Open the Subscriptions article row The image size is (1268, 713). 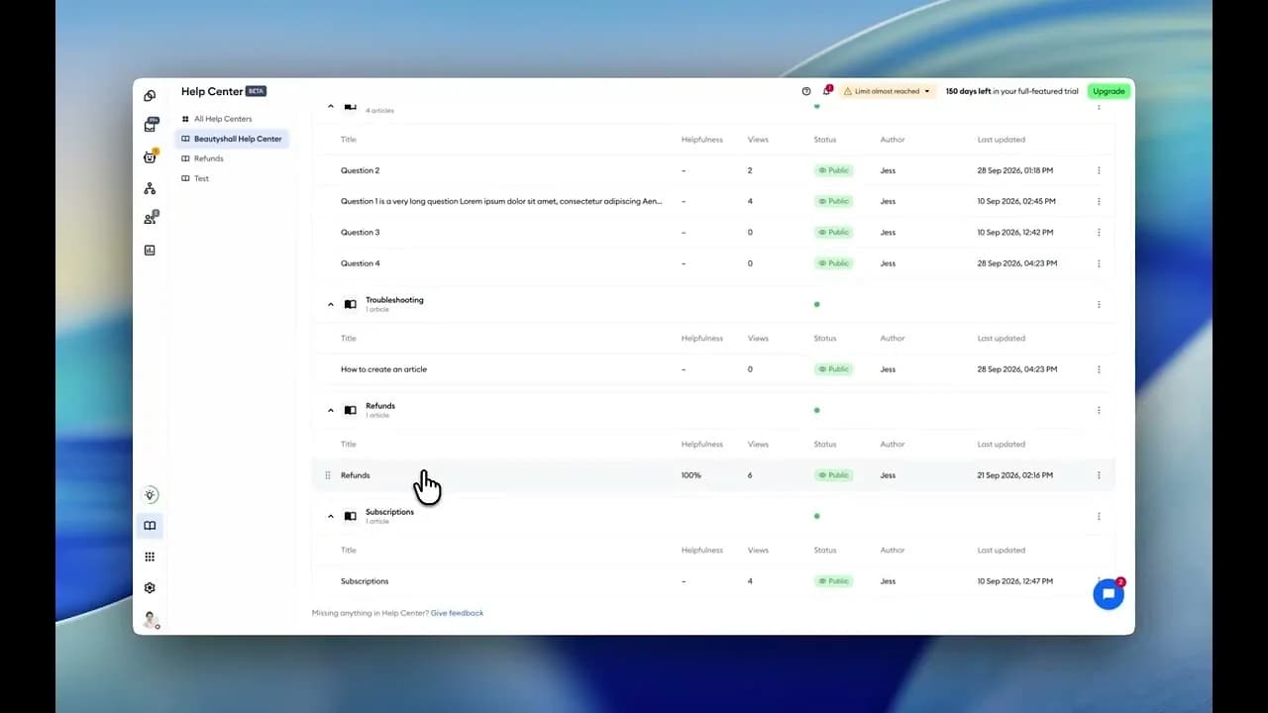click(713, 581)
